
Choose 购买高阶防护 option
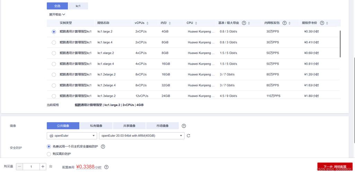[49, 154]
